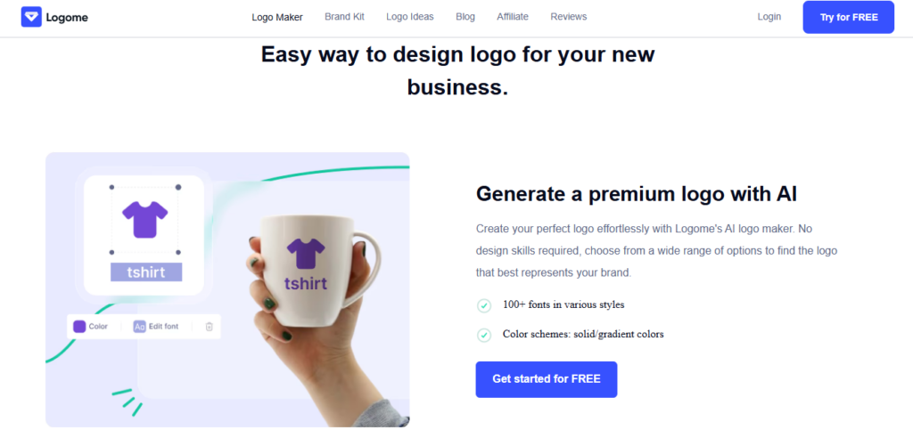Click the Logome logo icon
The image size is (913, 430).
tap(31, 17)
